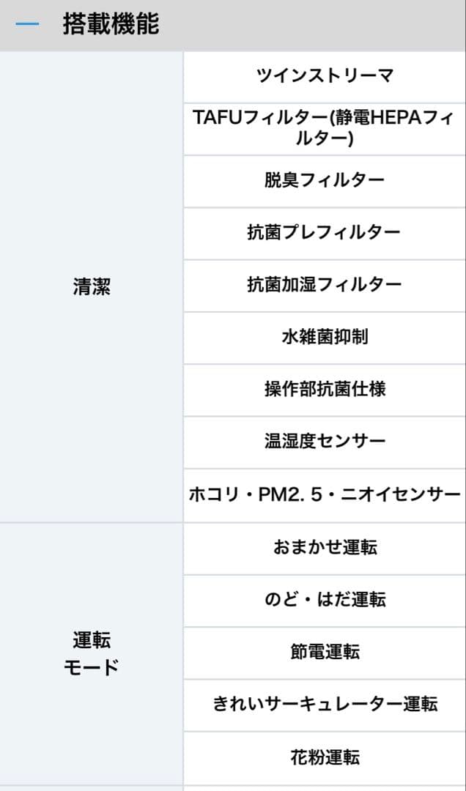Viewport: 466px width, 791px height.
Task: Click the 花粉運転 mode cell
Action: (x=325, y=757)
